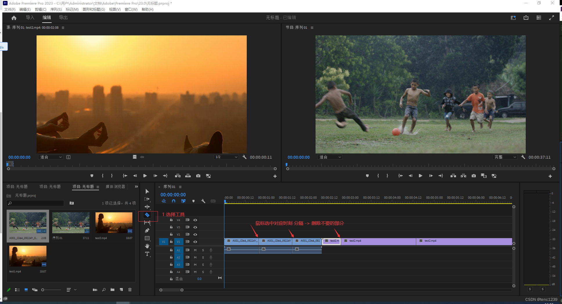Click Insert button in Source monitor
562x304 pixels.
pos(178,176)
